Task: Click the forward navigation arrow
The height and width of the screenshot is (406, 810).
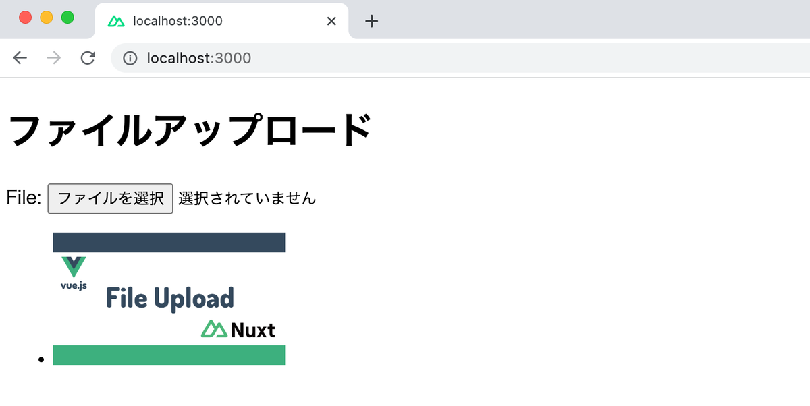Action: (53, 58)
